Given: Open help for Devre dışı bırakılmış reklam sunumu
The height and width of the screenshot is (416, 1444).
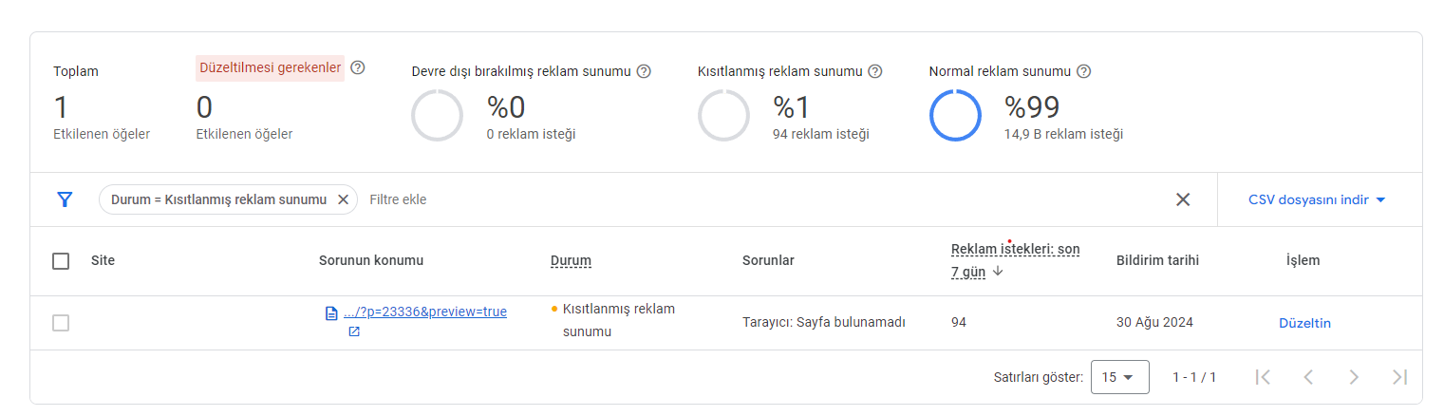Looking at the screenshot, I should (x=644, y=71).
